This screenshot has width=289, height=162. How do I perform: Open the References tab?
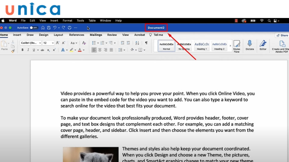point(77,35)
